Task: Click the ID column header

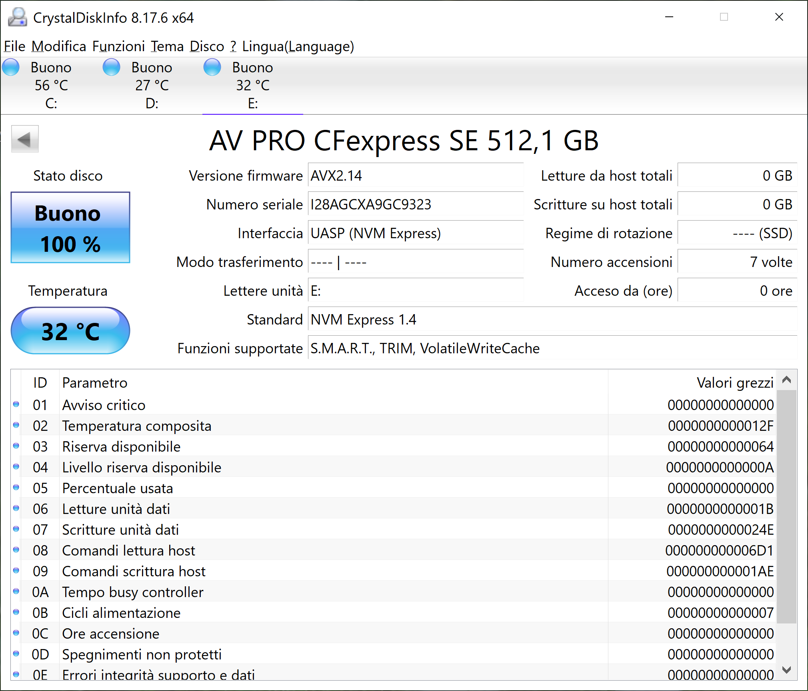Action: tap(40, 382)
